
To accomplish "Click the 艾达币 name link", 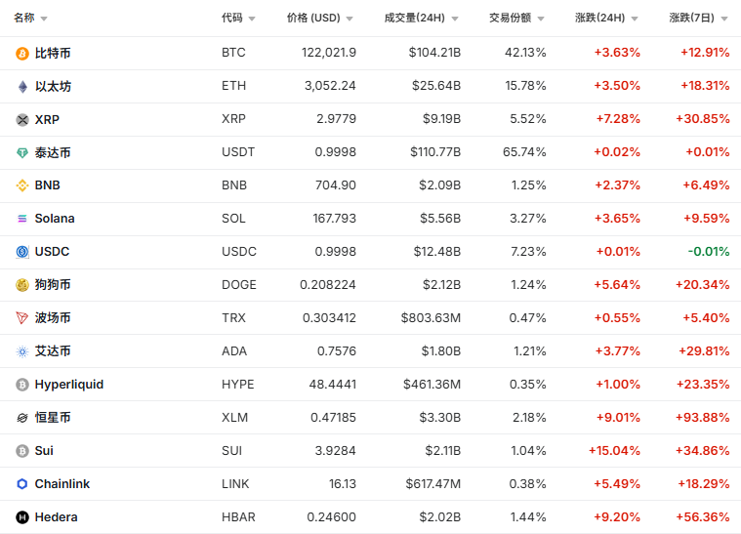I will click(x=53, y=351).
